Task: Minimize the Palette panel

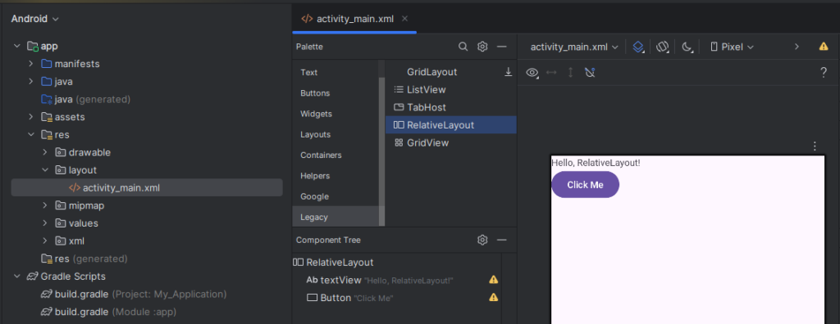Action: 502,47
